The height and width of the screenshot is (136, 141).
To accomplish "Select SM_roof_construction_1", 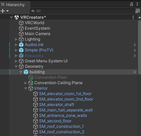I will click(x=61, y=126).
